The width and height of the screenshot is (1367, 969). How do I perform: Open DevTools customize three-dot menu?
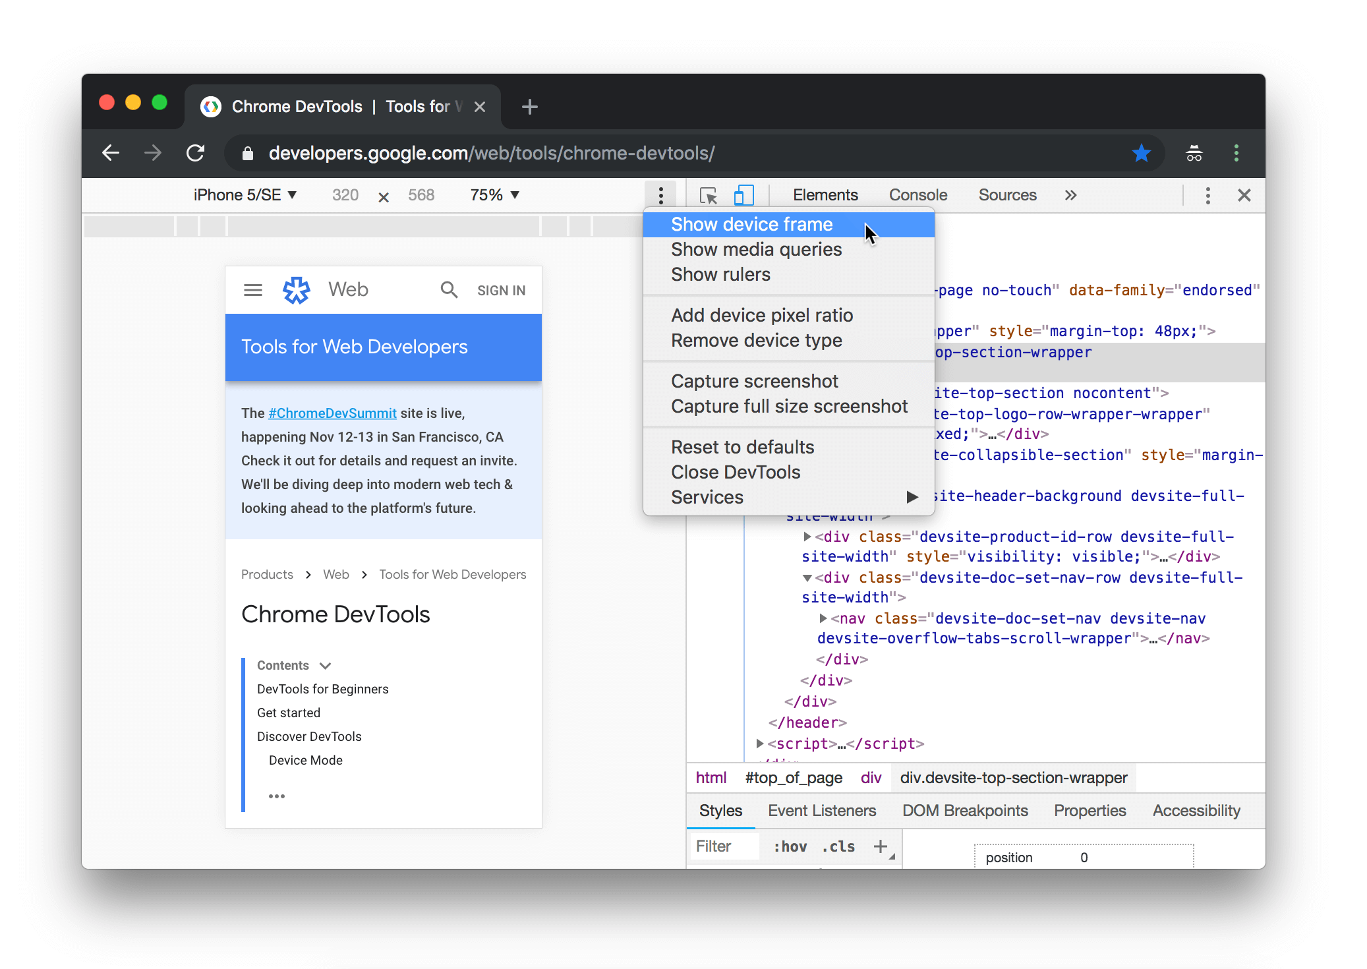(x=1207, y=196)
